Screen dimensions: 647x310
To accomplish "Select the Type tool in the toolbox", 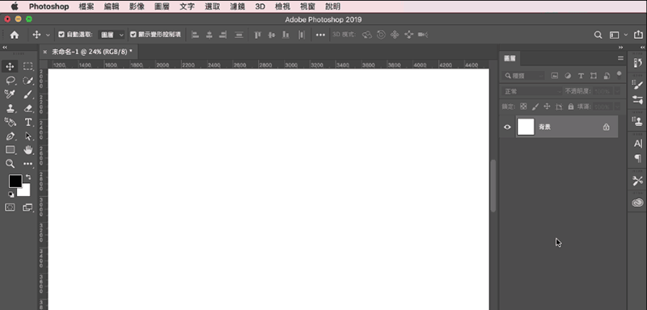I will (x=27, y=122).
